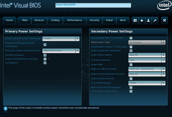The width and height of the screenshot is (172, 117).
Task: Toggle Enhanced Intel SpeedStep Technology checkbox
Action: (x=45, y=45)
